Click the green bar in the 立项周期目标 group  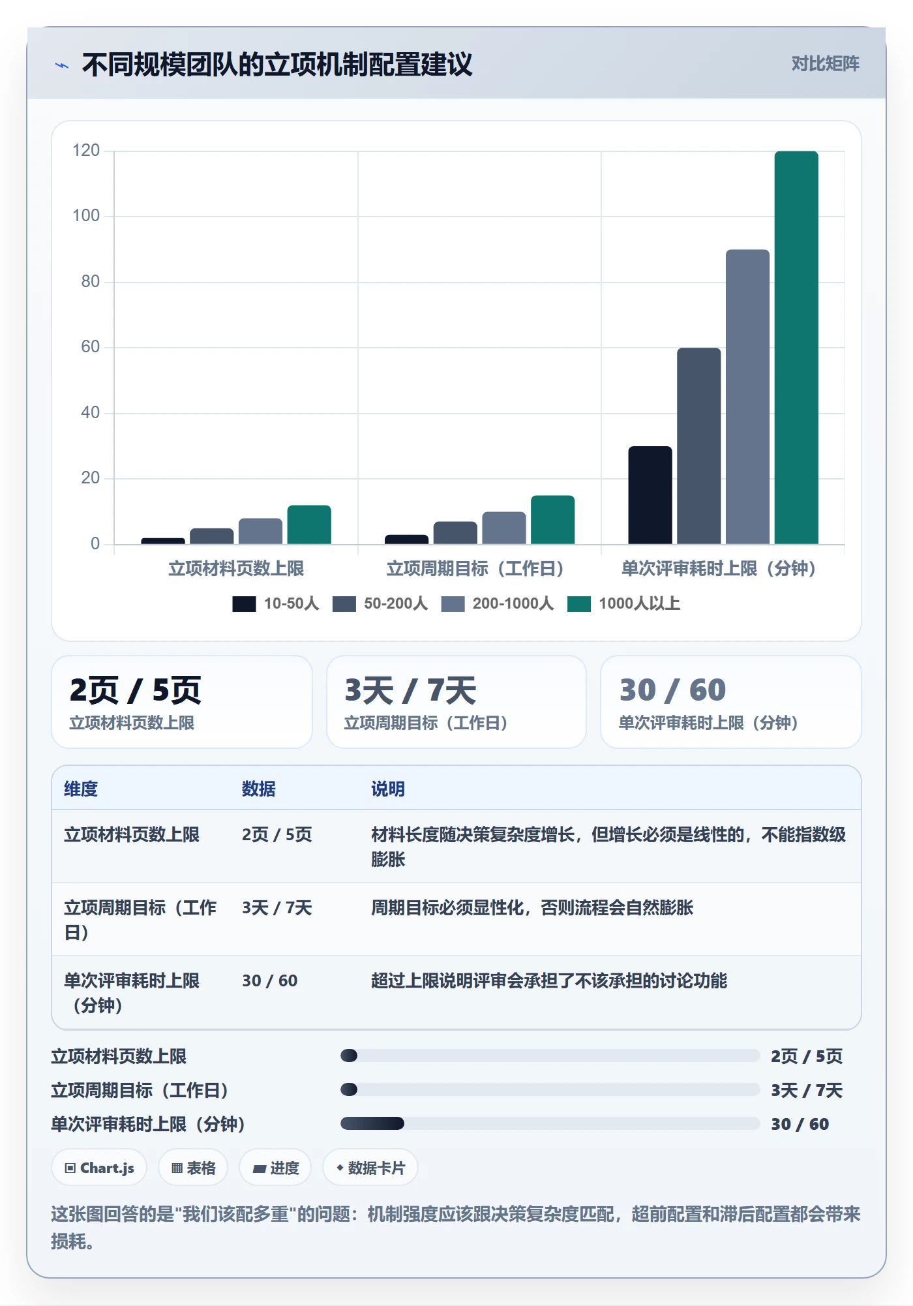[553, 519]
